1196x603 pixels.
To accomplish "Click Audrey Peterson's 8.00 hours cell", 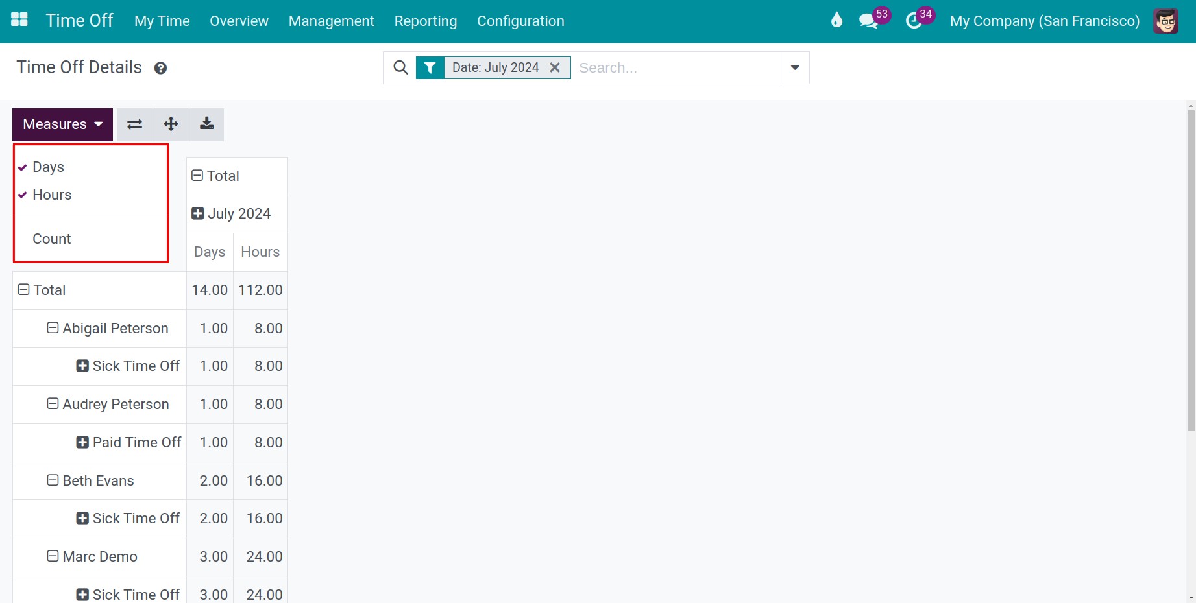I will (260, 404).
